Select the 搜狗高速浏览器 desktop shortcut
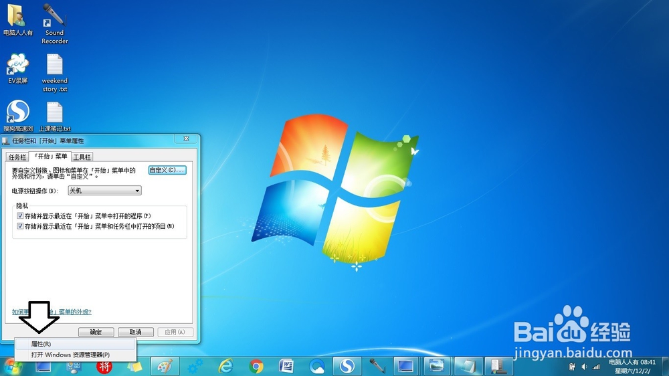 click(18, 116)
